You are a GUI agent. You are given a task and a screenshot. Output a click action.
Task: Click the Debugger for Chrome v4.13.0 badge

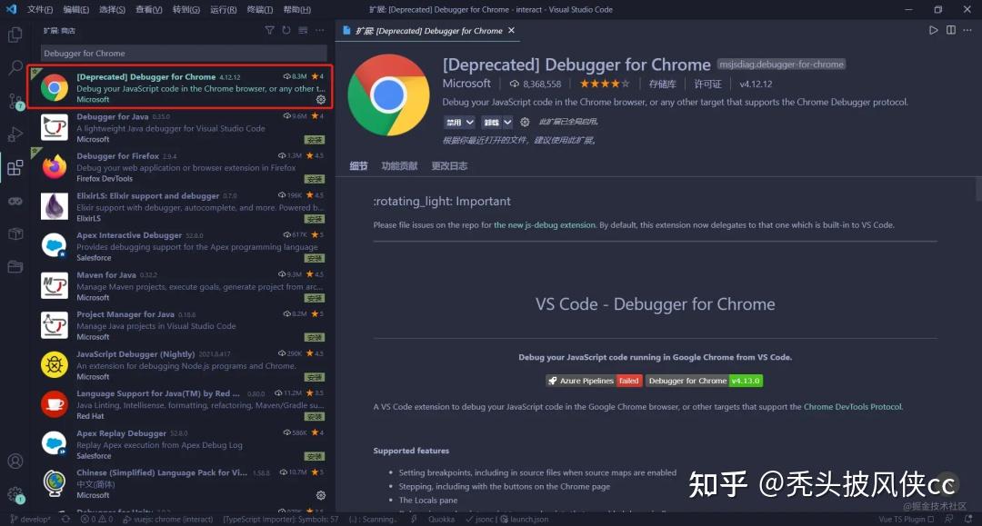704,381
